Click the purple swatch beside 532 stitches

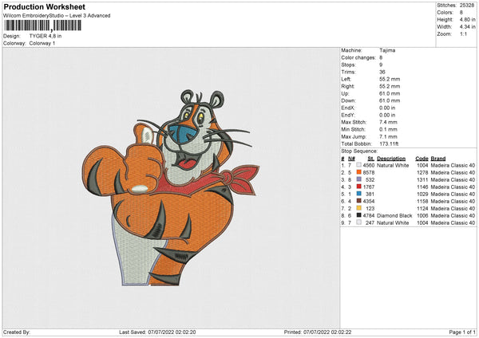coord(359,179)
